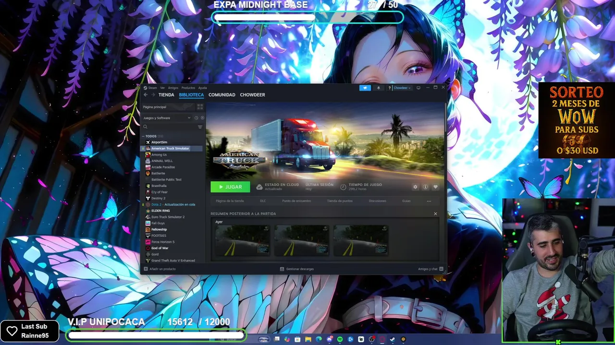Sort library by recent activity clock icon
This screenshot has height=345, width=615.
tap(196, 118)
